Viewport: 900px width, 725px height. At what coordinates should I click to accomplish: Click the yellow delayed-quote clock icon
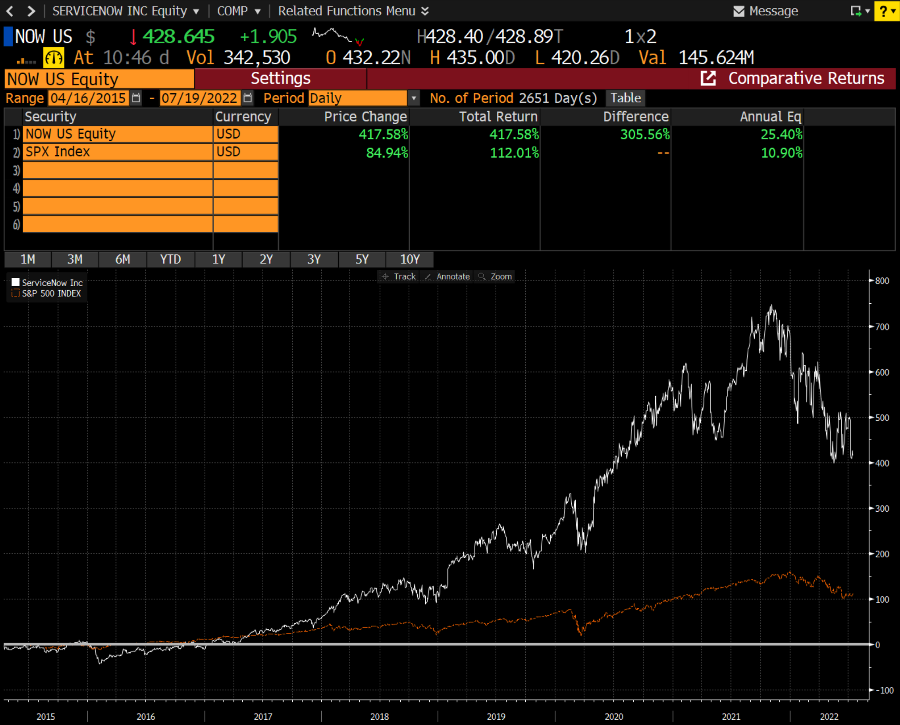pos(54,58)
